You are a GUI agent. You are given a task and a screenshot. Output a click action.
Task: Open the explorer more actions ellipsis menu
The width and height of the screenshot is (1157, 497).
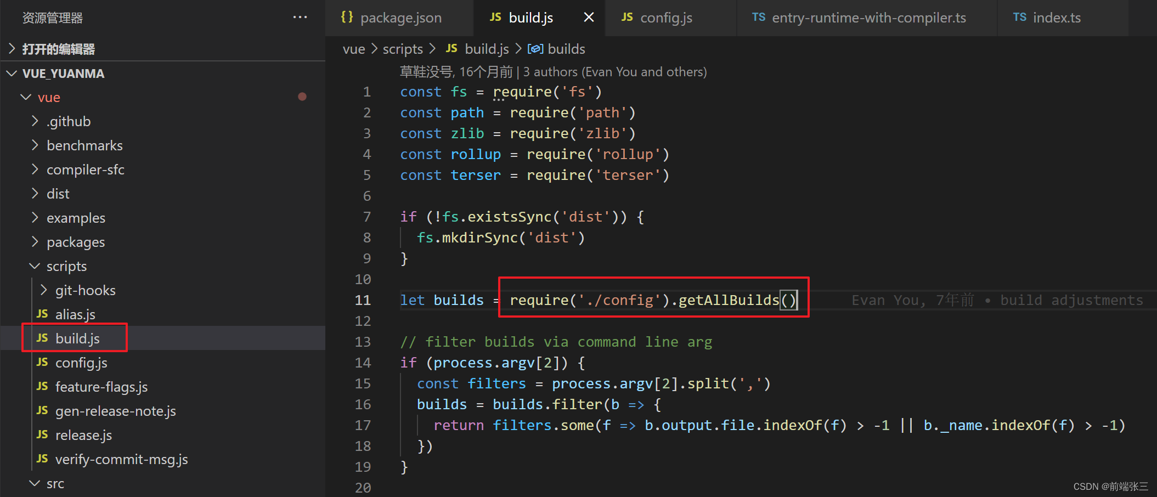300,18
